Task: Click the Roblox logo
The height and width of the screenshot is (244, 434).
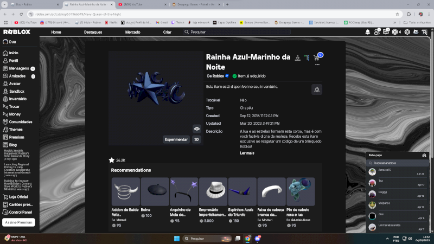Action: (17, 32)
